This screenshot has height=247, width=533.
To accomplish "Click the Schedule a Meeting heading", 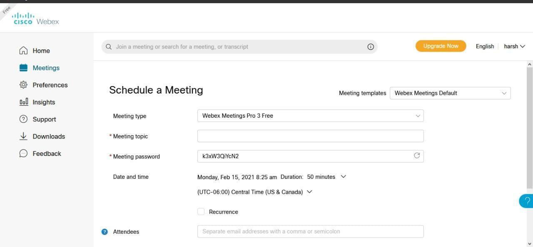I will (x=156, y=90).
